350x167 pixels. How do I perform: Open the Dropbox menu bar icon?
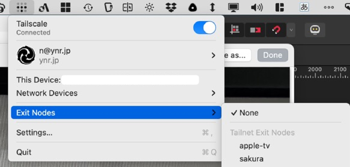pyautogui.click(x=171, y=8)
